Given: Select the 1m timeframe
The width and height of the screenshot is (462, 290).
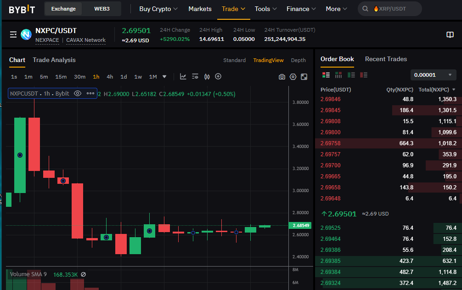Looking at the screenshot, I should [28, 77].
